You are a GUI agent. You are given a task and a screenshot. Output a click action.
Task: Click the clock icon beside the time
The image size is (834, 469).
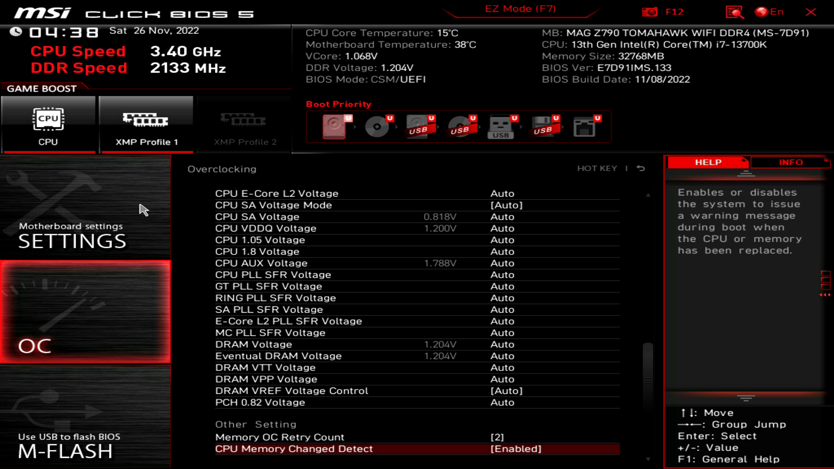(16, 32)
